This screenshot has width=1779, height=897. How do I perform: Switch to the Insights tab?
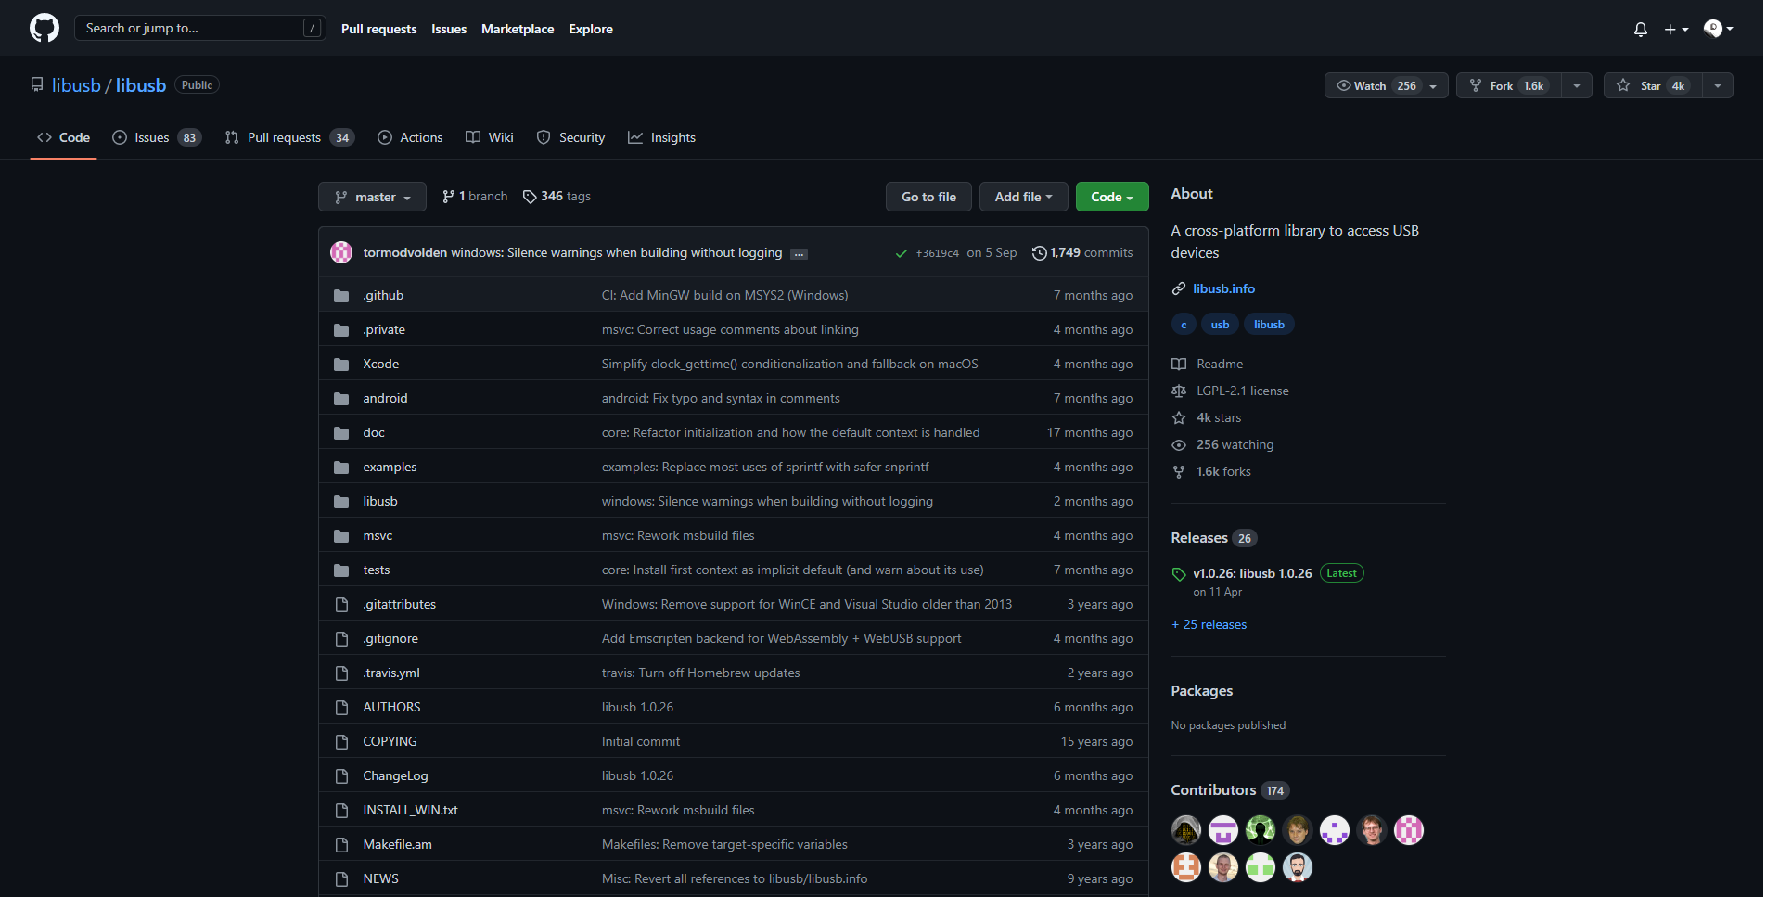point(662,137)
